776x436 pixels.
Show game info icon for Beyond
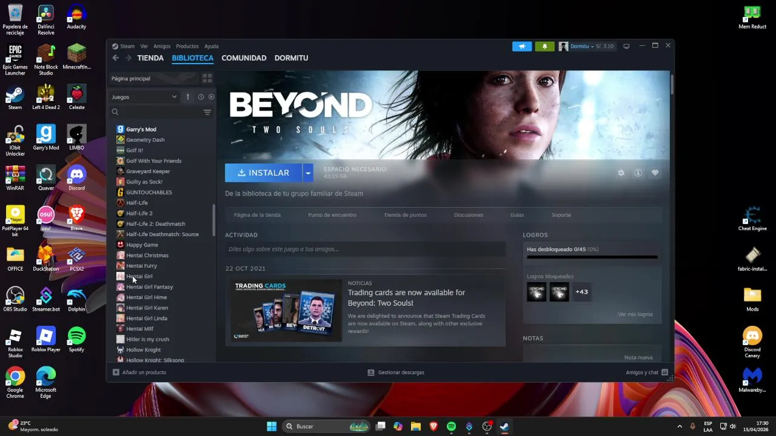638,173
